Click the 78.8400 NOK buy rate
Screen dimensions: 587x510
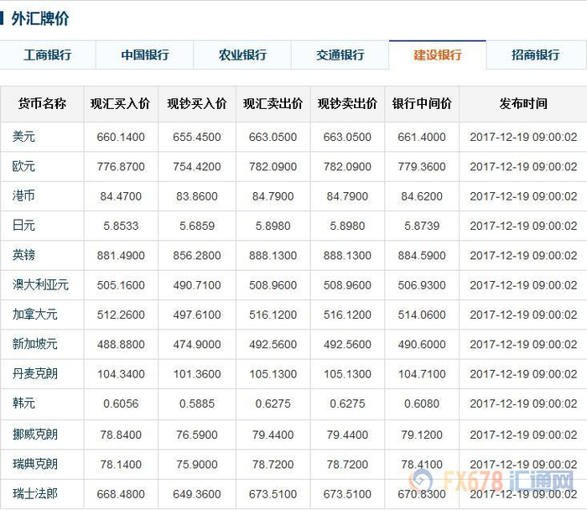pyautogui.click(x=121, y=435)
